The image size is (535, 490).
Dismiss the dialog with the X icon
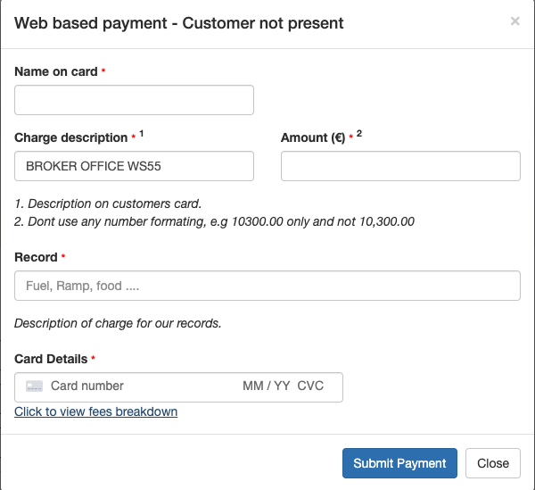pyautogui.click(x=514, y=21)
